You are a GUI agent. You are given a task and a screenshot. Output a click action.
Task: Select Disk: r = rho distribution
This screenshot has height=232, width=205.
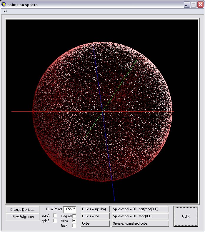coord(95,216)
